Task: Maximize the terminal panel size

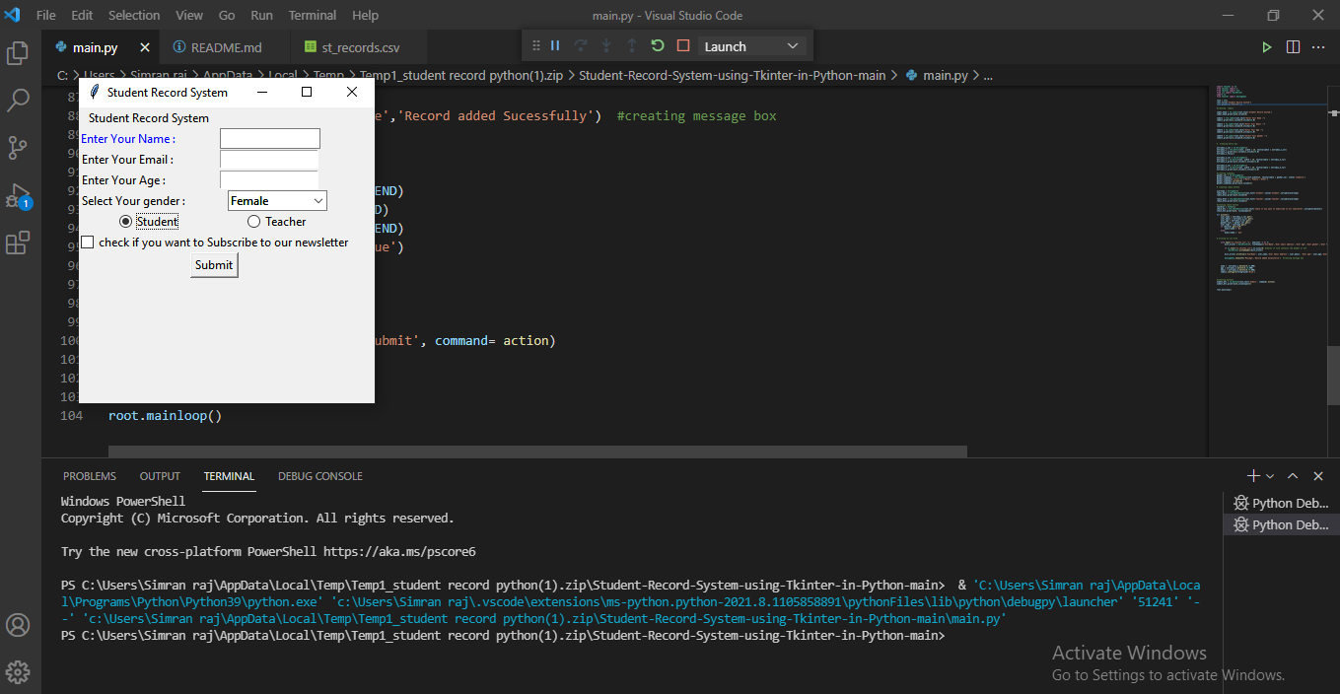Action: pos(1293,476)
